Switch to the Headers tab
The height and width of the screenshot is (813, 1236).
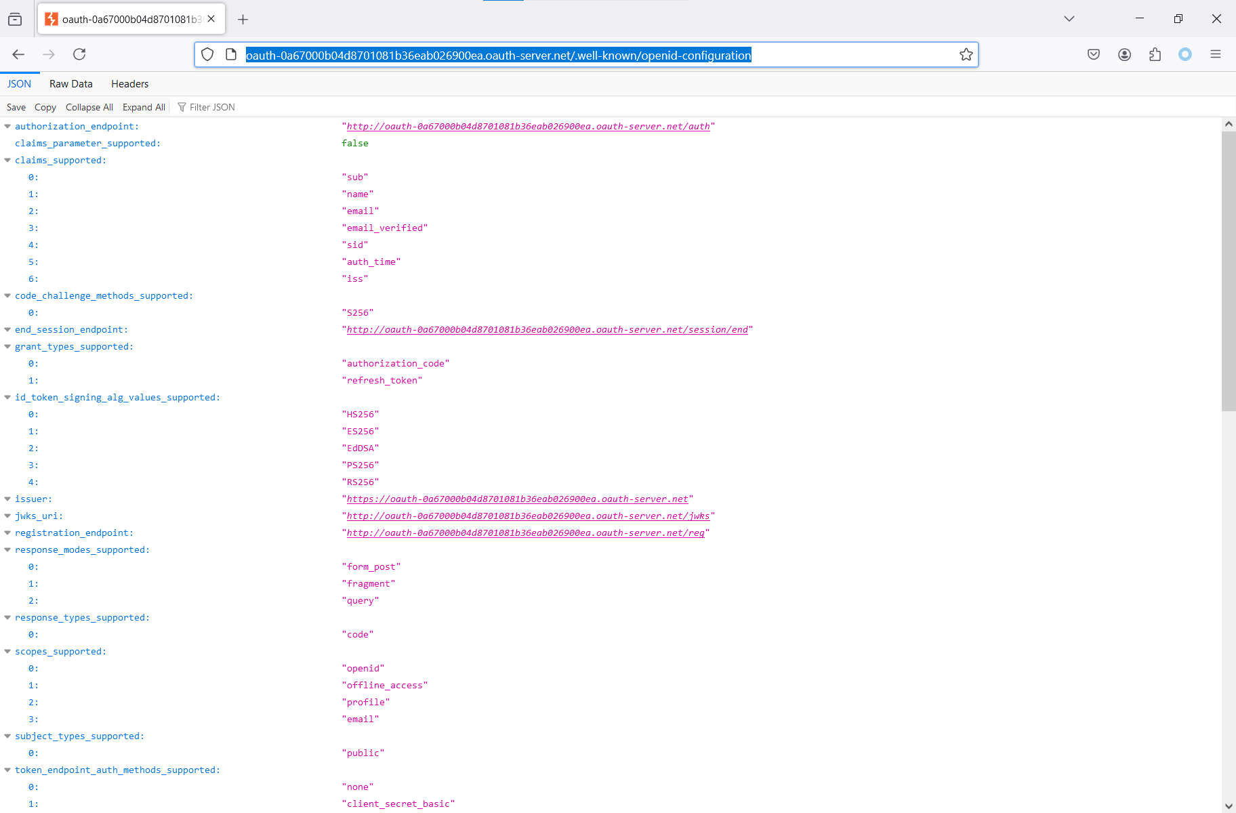click(129, 84)
